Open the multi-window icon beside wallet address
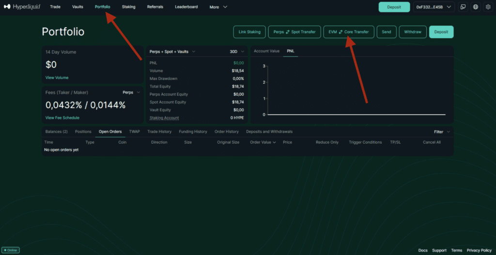 point(463,7)
